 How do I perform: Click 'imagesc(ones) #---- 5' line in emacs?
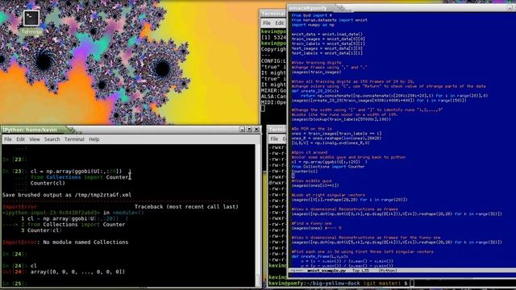[317, 228]
